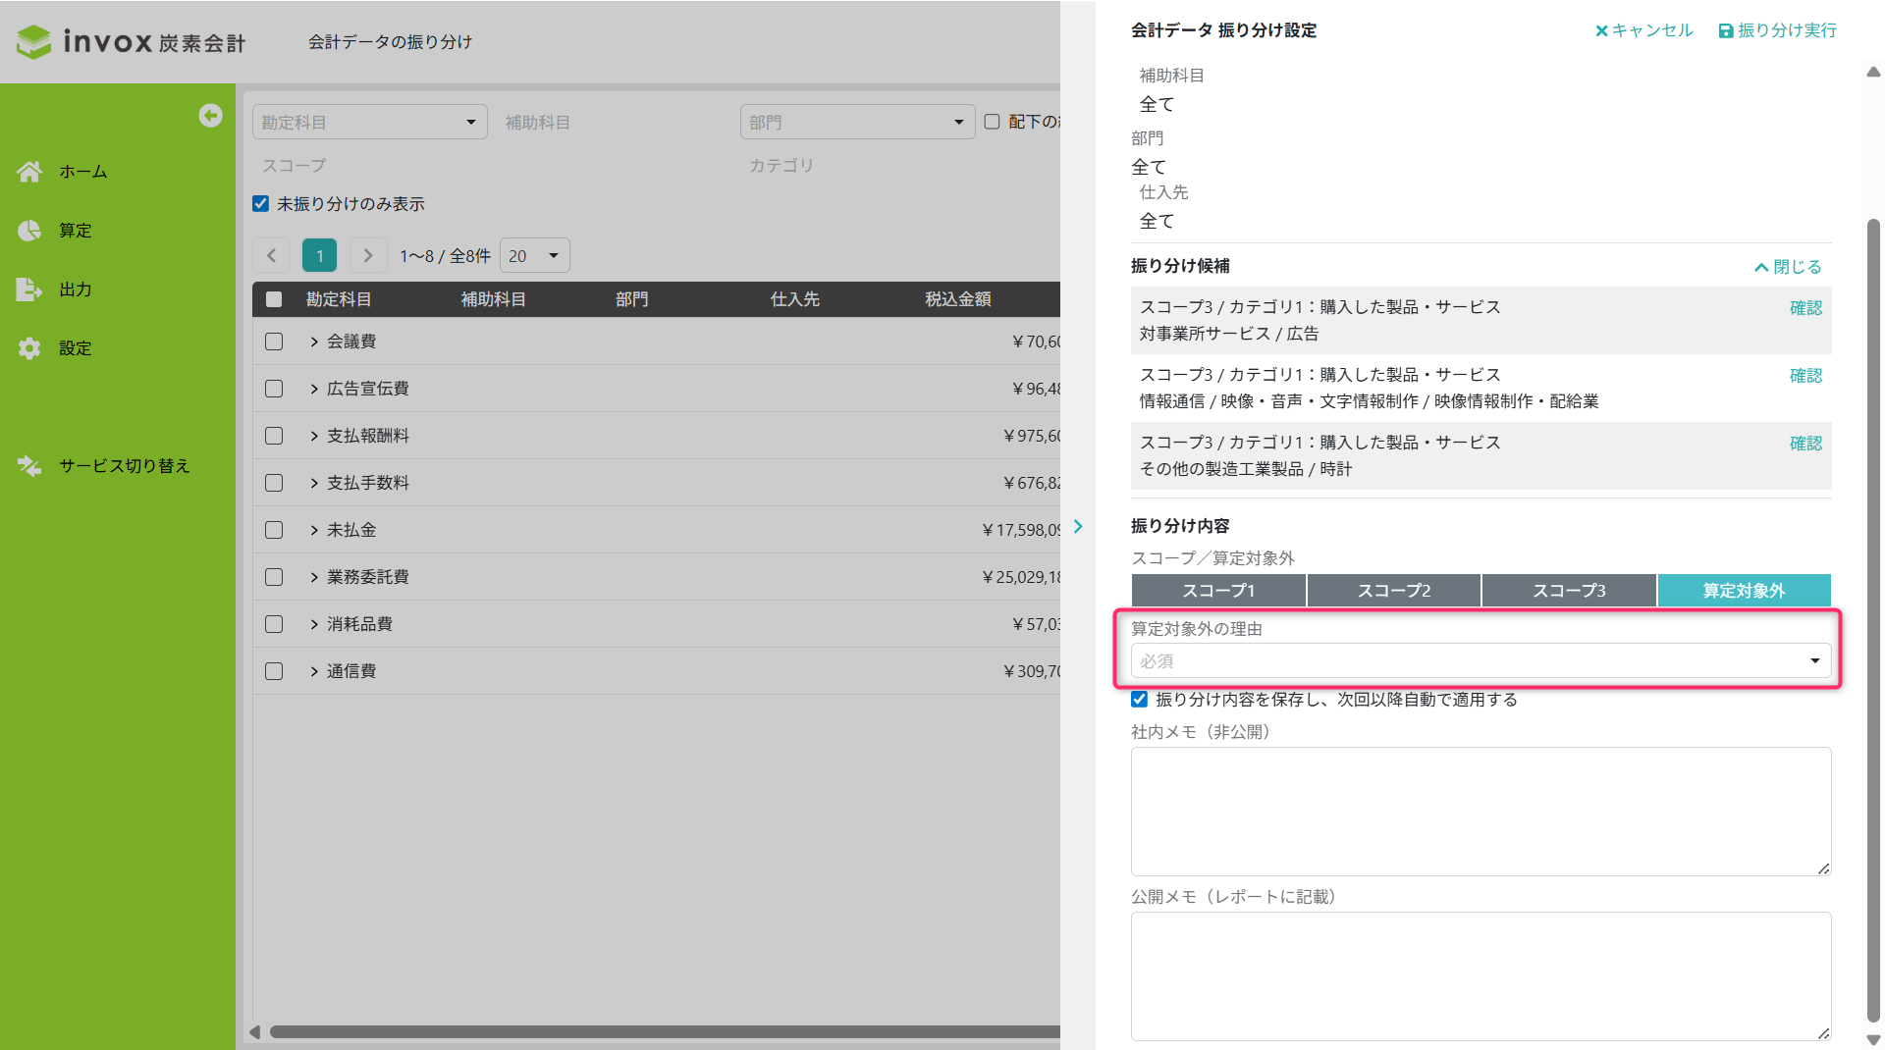Go to next page arrow
Screen dimensions: 1885x1050
[x=368, y=256]
